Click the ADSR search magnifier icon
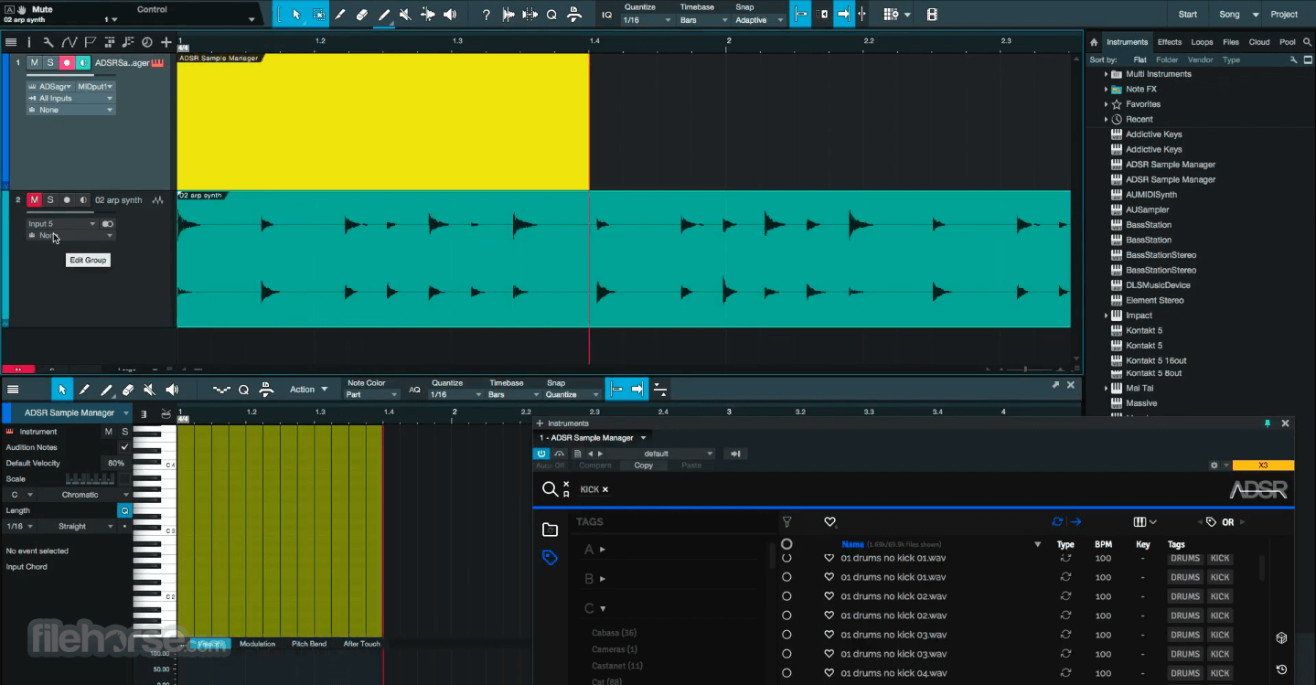Viewport: 1316px width, 685px height. coord(550,489)
